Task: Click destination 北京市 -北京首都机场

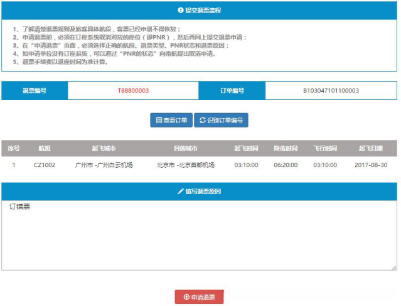Action: [x=186, y=165]
